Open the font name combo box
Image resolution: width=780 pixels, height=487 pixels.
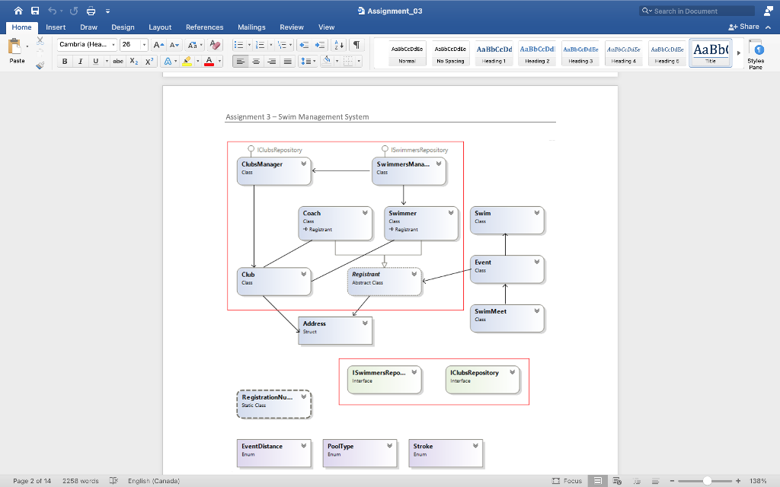tap(87, 45)
